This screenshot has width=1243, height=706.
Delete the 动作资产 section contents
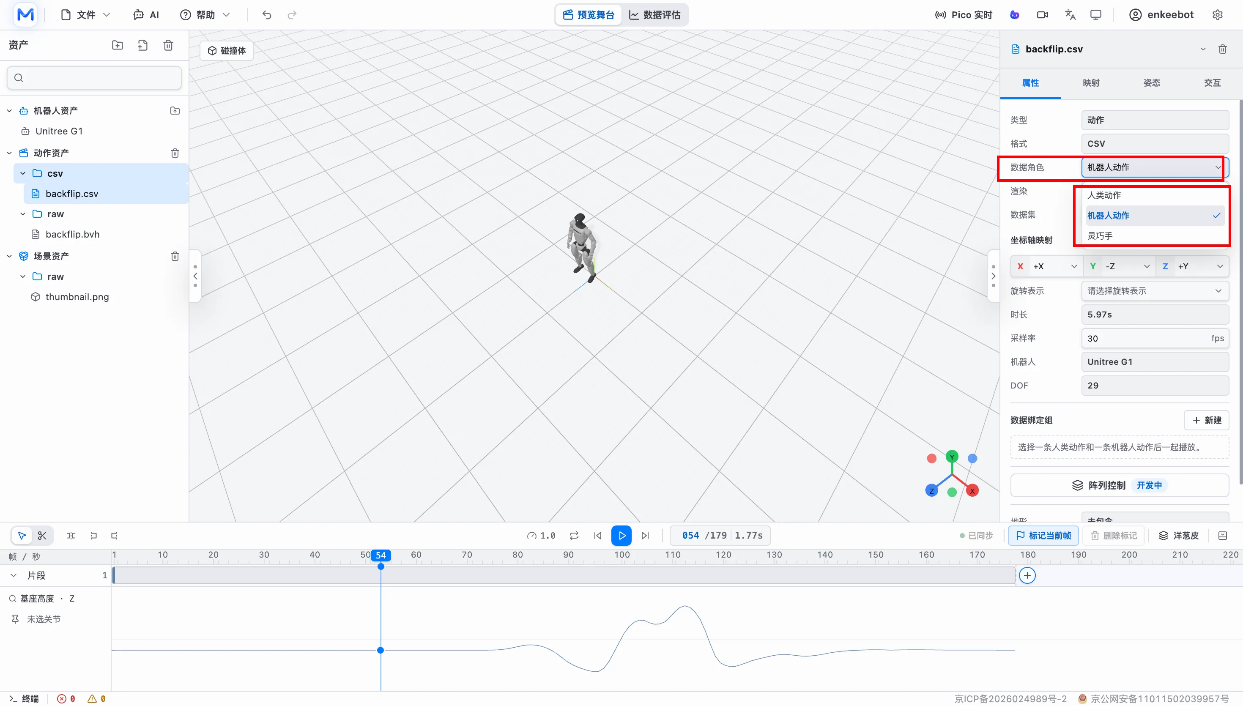pos(175,153)
